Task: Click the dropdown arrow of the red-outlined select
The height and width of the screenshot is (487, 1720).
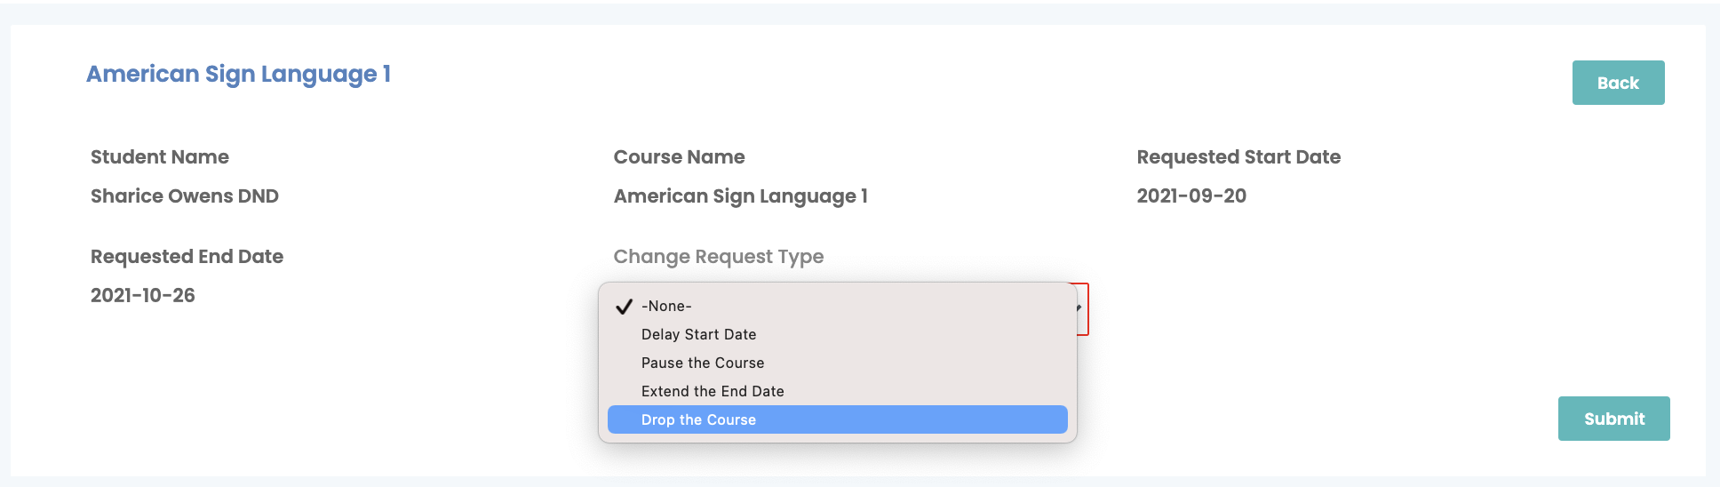Action: pyautogui.click(x=1079, y=307)
